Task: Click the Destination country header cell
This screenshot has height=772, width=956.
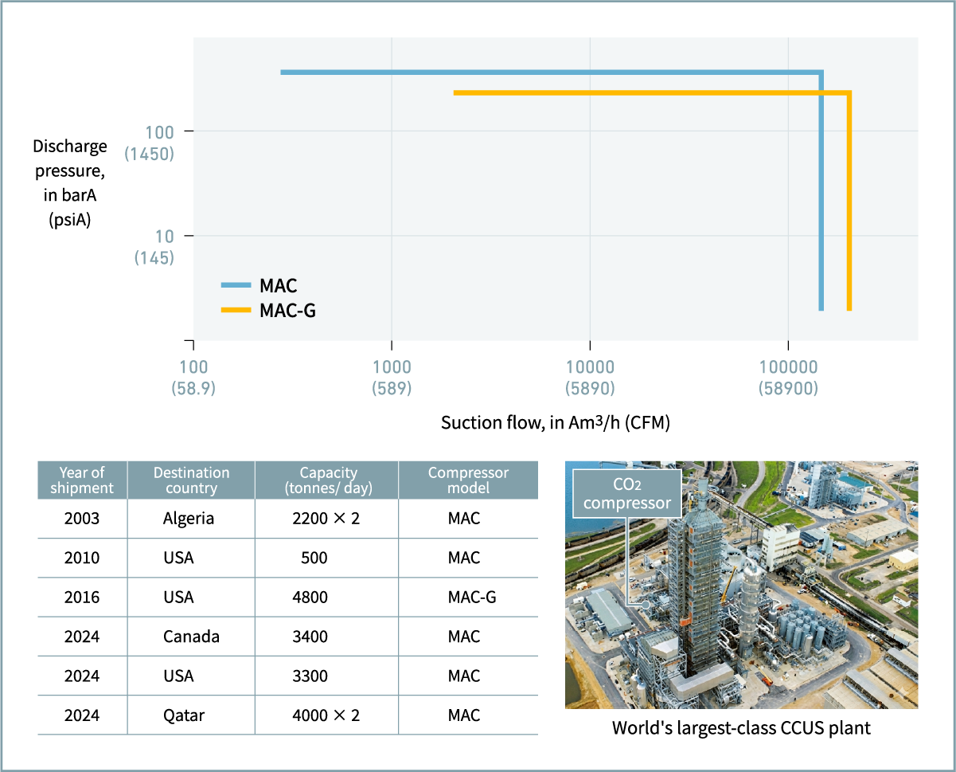Action: click(190, 479)
